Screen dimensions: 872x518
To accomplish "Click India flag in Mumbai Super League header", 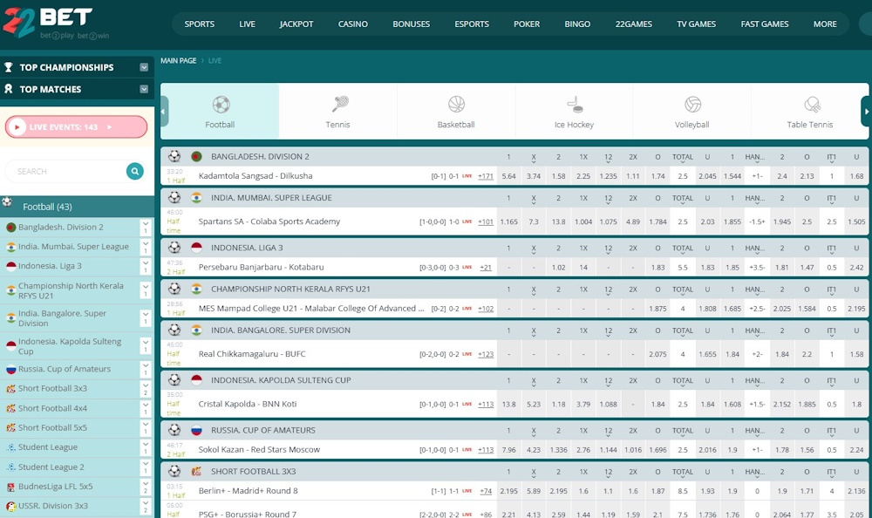I will 196,197.
